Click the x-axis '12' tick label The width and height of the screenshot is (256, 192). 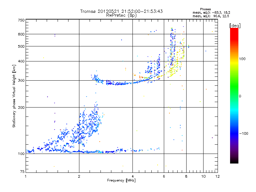point(218,176)
